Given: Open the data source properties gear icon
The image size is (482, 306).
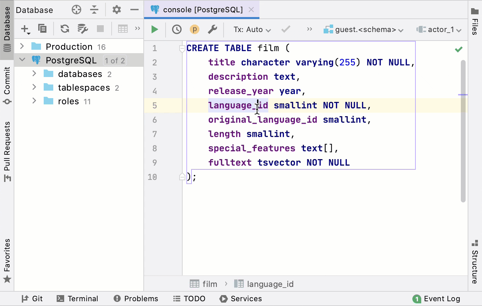Looking at the screenshot, I should (x=116, y=10).
